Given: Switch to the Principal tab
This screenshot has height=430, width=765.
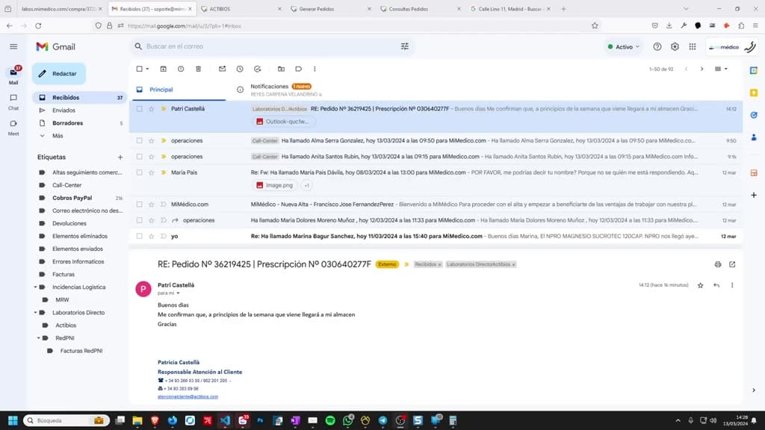Looking at the screenshot, I should click(x=178, y=90).
